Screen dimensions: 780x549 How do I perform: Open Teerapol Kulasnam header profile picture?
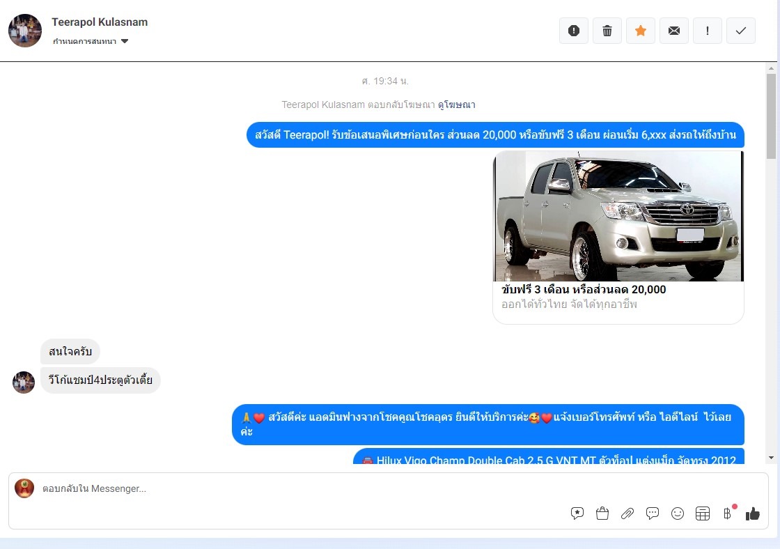pyautogui.click(x=25, y=31)
